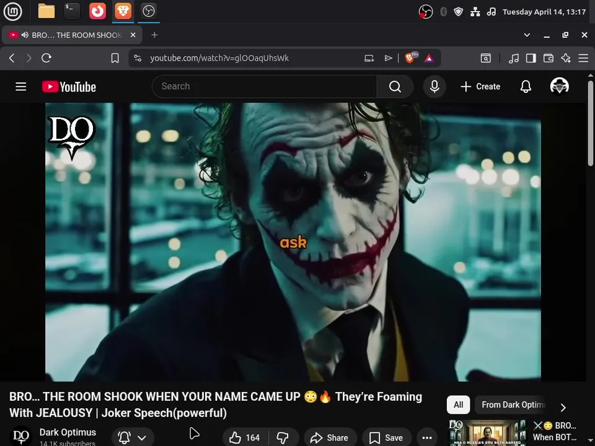Open the YouTube notifications bell
The image size is (595, 446).
click(526, 87)
